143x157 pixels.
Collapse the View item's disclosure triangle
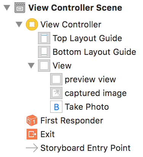coord(31,66)
